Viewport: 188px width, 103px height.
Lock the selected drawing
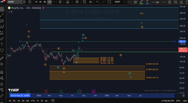pos(181,2)
